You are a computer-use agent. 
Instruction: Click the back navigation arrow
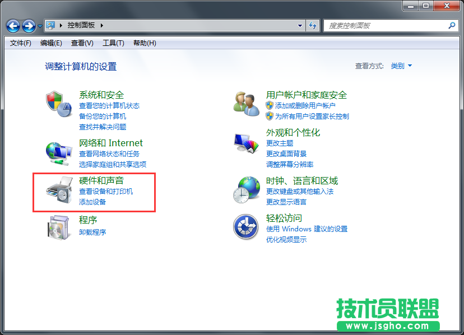click(x=12, y=26)
